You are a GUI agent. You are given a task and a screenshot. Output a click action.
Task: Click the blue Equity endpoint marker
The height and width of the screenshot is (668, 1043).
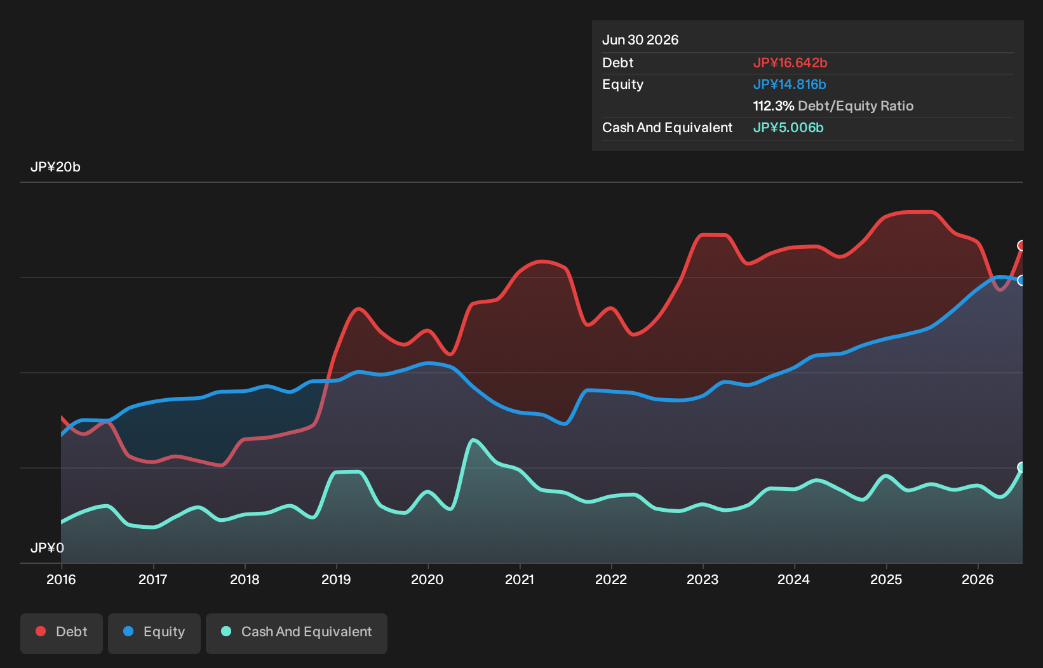[1021, 281]
